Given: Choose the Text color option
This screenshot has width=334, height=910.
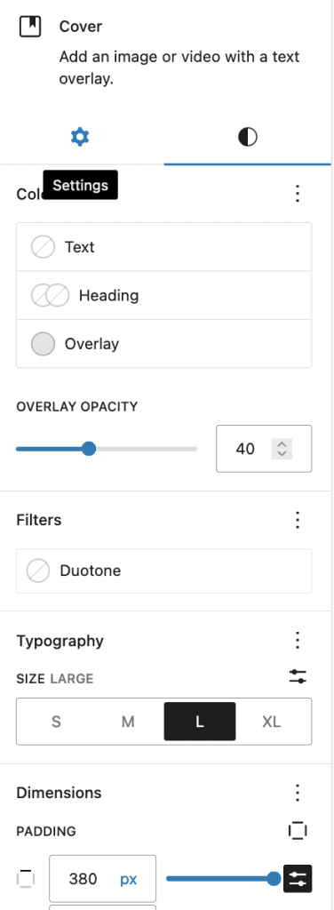Looking at the screenshot, I should 164,247.
